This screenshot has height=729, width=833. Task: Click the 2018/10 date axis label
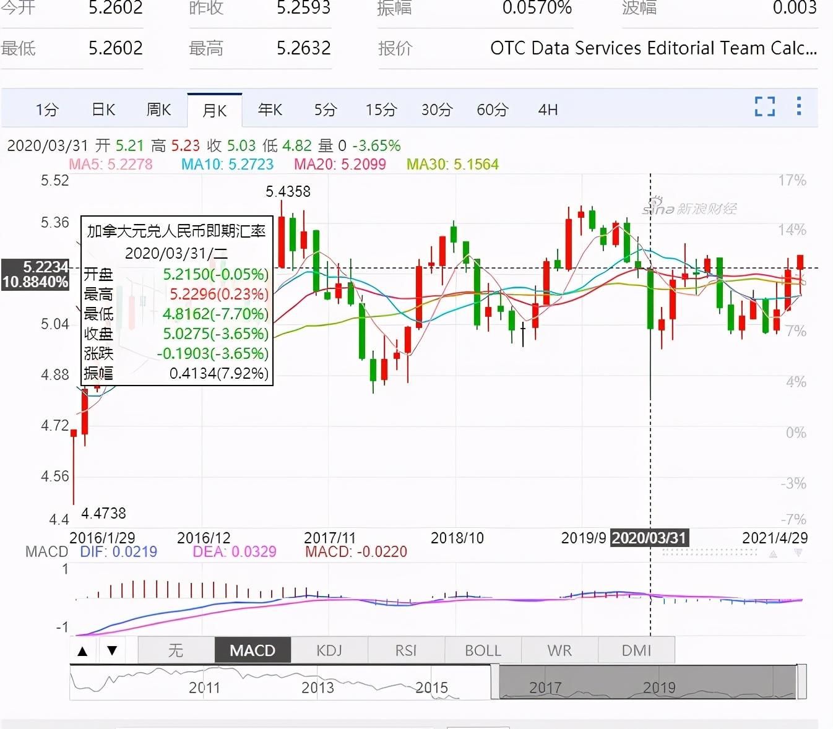click(x=457, y=538)
